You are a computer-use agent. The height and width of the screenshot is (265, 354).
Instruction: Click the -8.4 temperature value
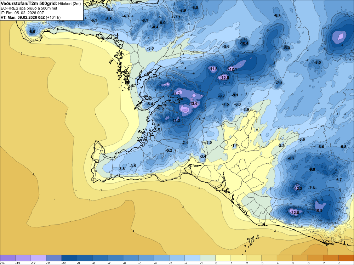[x=155, y=27]
